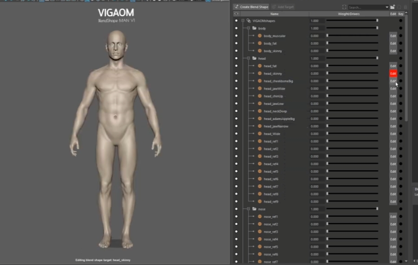Toggle visibility of head_jawWide target
This screenshot has width=418, height=265.
(236, 88)
